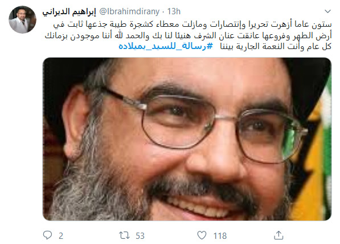The image size is (340, 244).
Task: Open the share tweet icon
Action: (x=278, y=235)
